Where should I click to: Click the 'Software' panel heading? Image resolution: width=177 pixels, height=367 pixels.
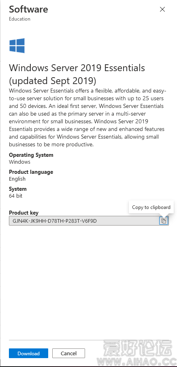point(28,9)
